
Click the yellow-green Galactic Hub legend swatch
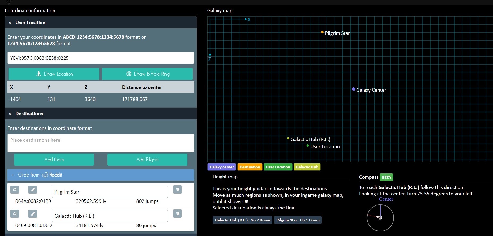pyautogui.click(x=307, y=167)
